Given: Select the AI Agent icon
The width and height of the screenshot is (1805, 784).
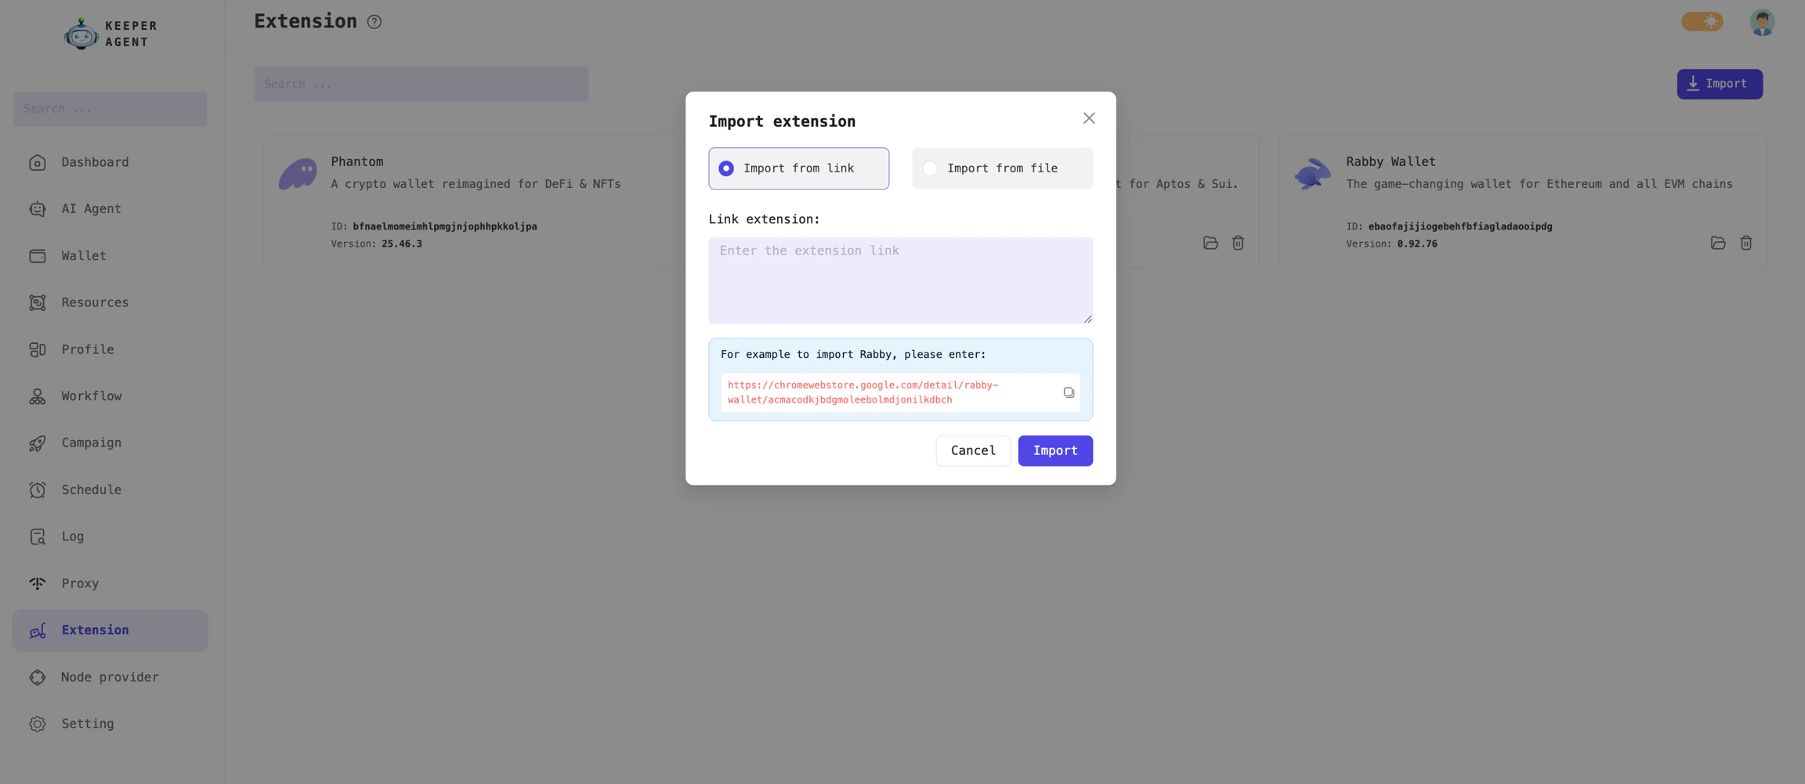Looking at the screenshot, I should [x=38, y=208].
